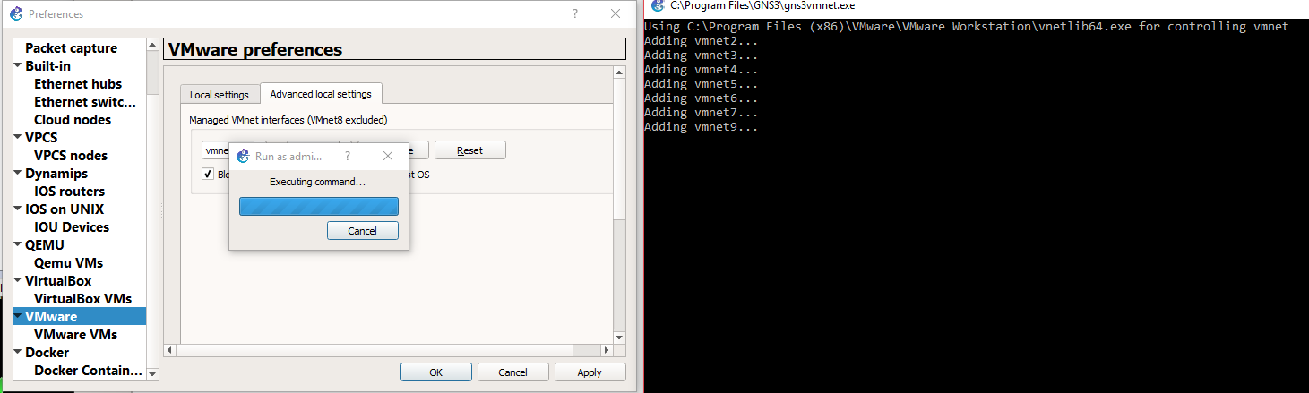Click the GNS3 icon in the console title bar

click(x=658, y=5)
